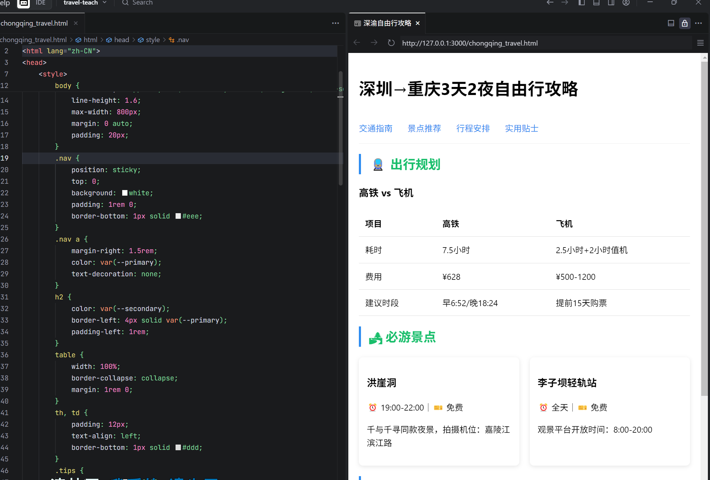Close chongqing_travel.html editor tab
The width and height of the screenshot is (710, 480).
76,23
